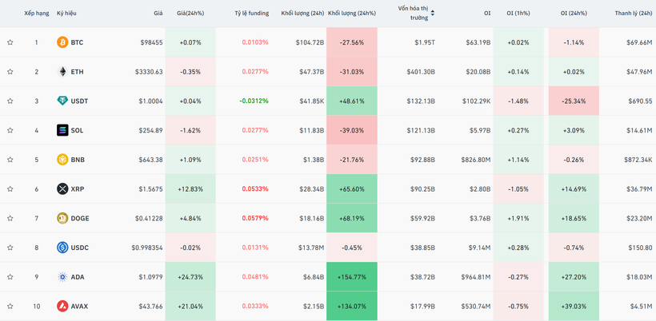
Task: Click the Avalanche AVAX icon
Action: pyautogui.click(x=62, y=307)
